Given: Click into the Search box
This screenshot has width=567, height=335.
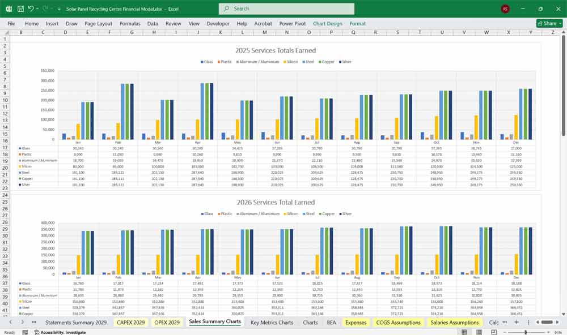Looking at the screenshot, I should (x=286, y=9).
